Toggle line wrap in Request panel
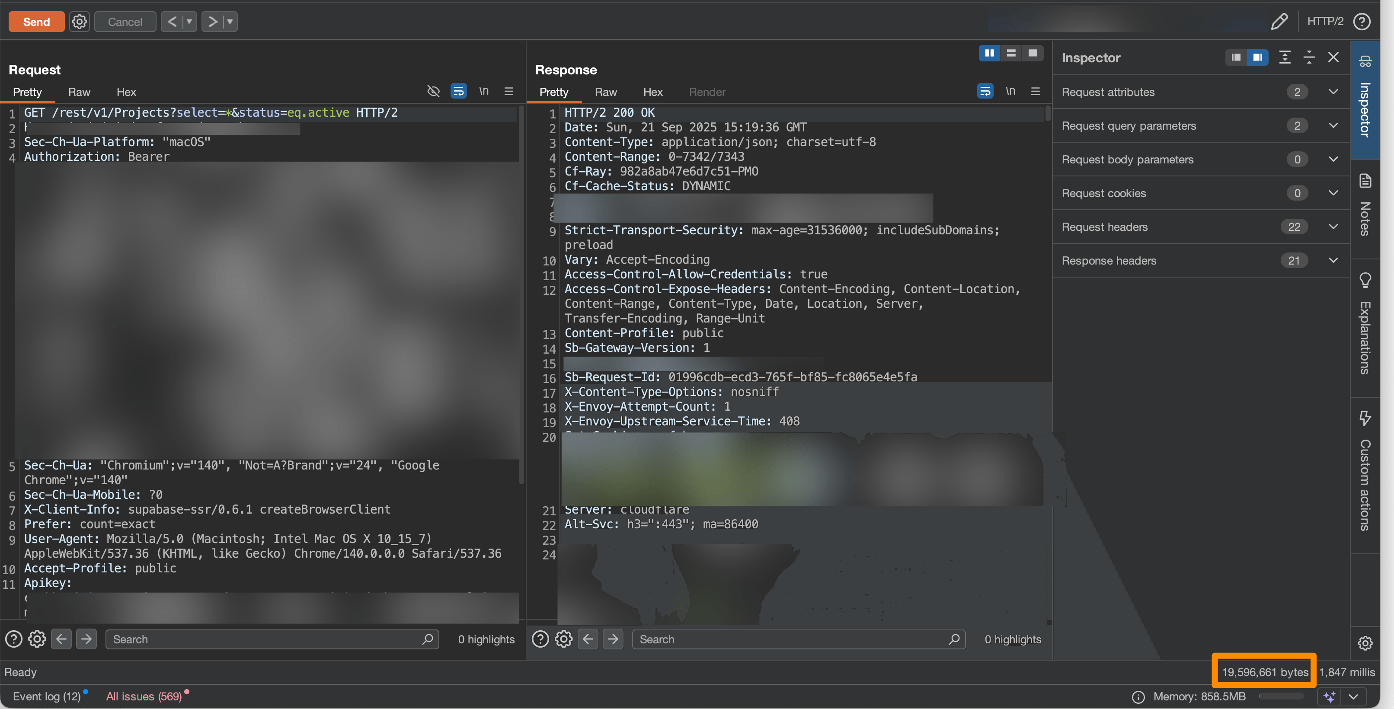1394x709 pixels. (x=458, y=91)
